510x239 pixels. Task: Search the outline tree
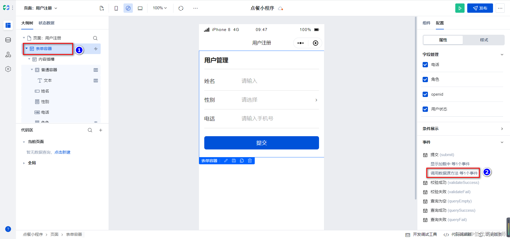pyautogui.click(x=95, y=38)
